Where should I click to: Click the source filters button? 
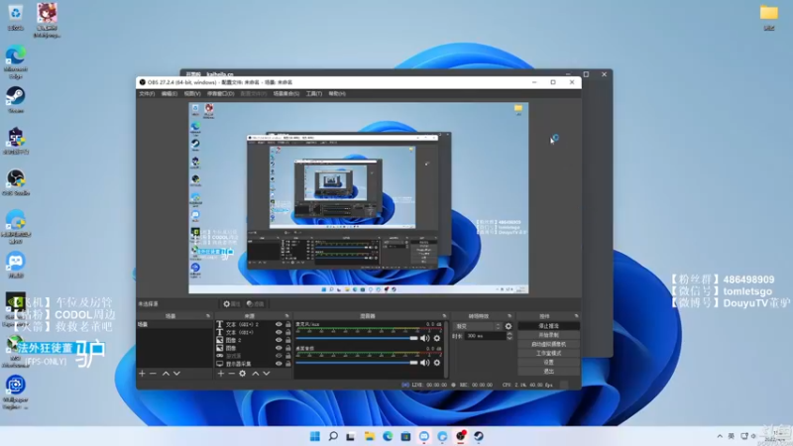click(256, 304)
